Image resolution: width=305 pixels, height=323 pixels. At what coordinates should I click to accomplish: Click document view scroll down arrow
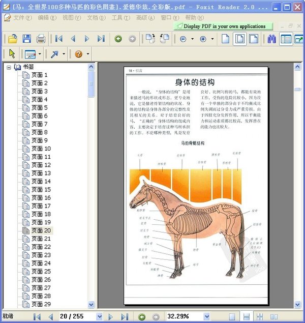coord(297,304)
